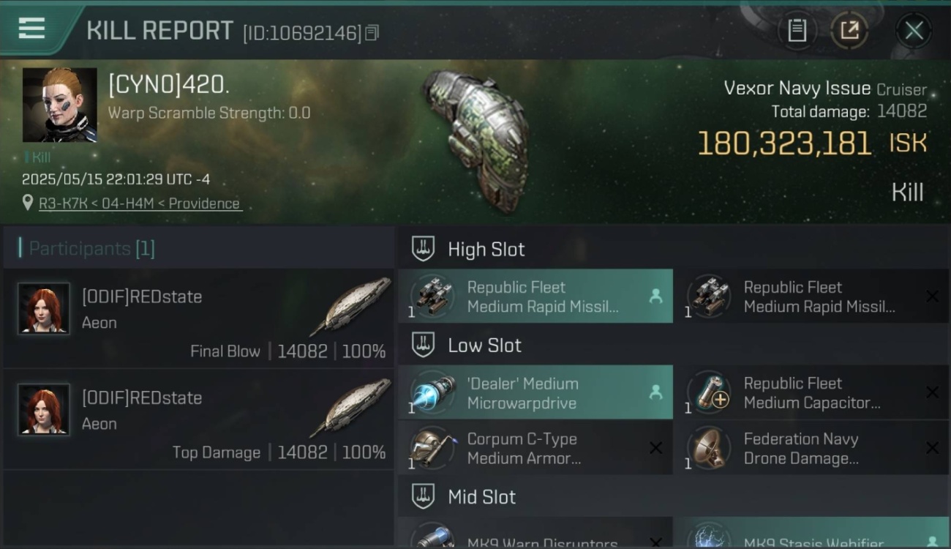Select the first Republic Fleet Missile launcher

(x=535, y=296)
